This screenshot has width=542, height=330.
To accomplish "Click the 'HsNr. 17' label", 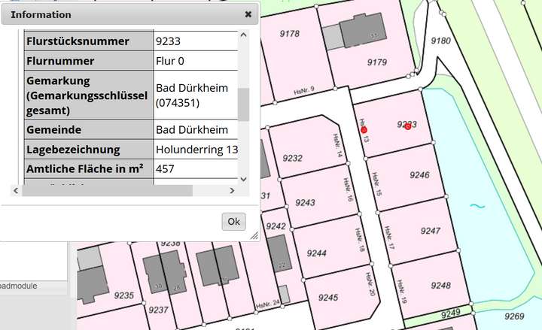I will coord(389,238).
